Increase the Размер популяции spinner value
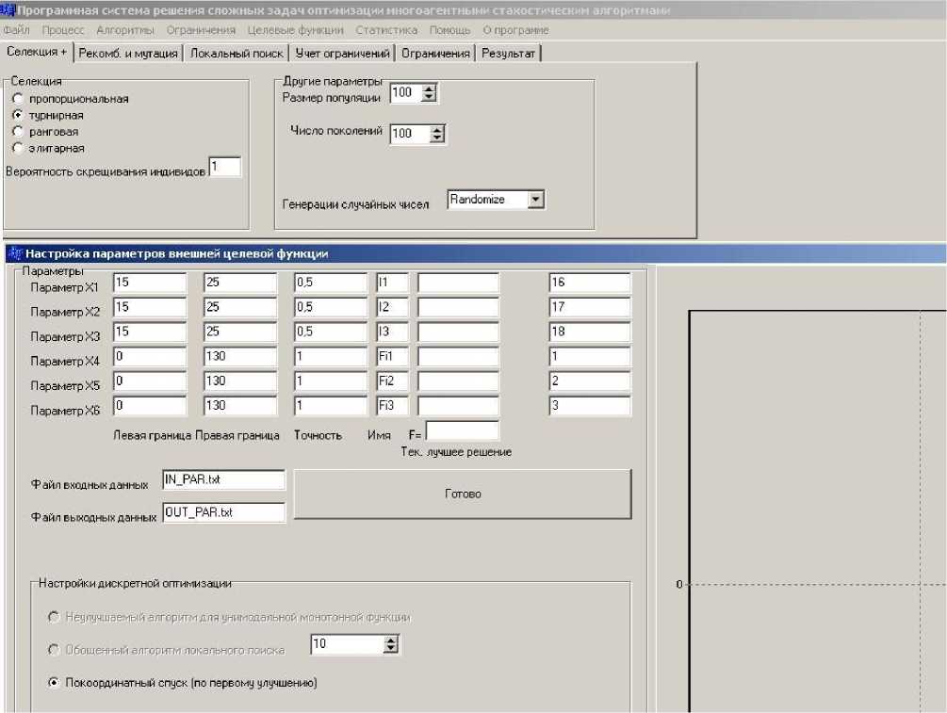The width and height of the screenshot is (947, 713). click(430, 89)
